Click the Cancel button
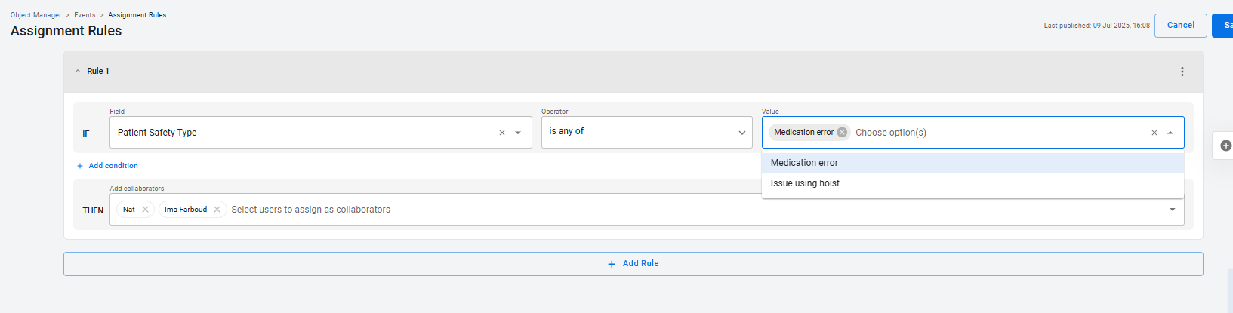This screenshot has height=313, width=1233. [x=1180, y=26]
